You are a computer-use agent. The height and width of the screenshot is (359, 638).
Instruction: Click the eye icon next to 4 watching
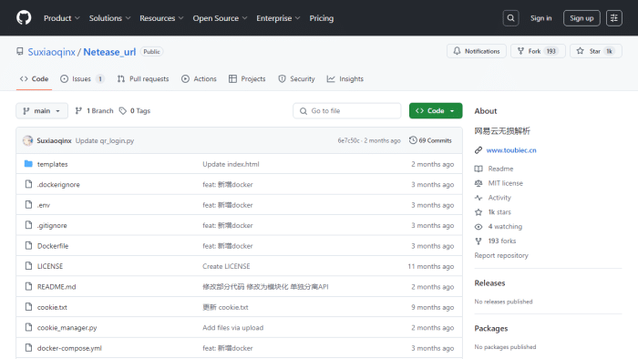coord(478,227)
